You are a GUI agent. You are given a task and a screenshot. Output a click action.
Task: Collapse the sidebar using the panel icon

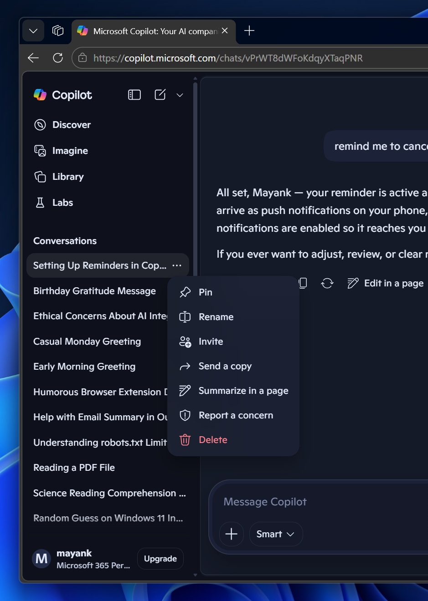pyautogui.click(x=134, y=95)
